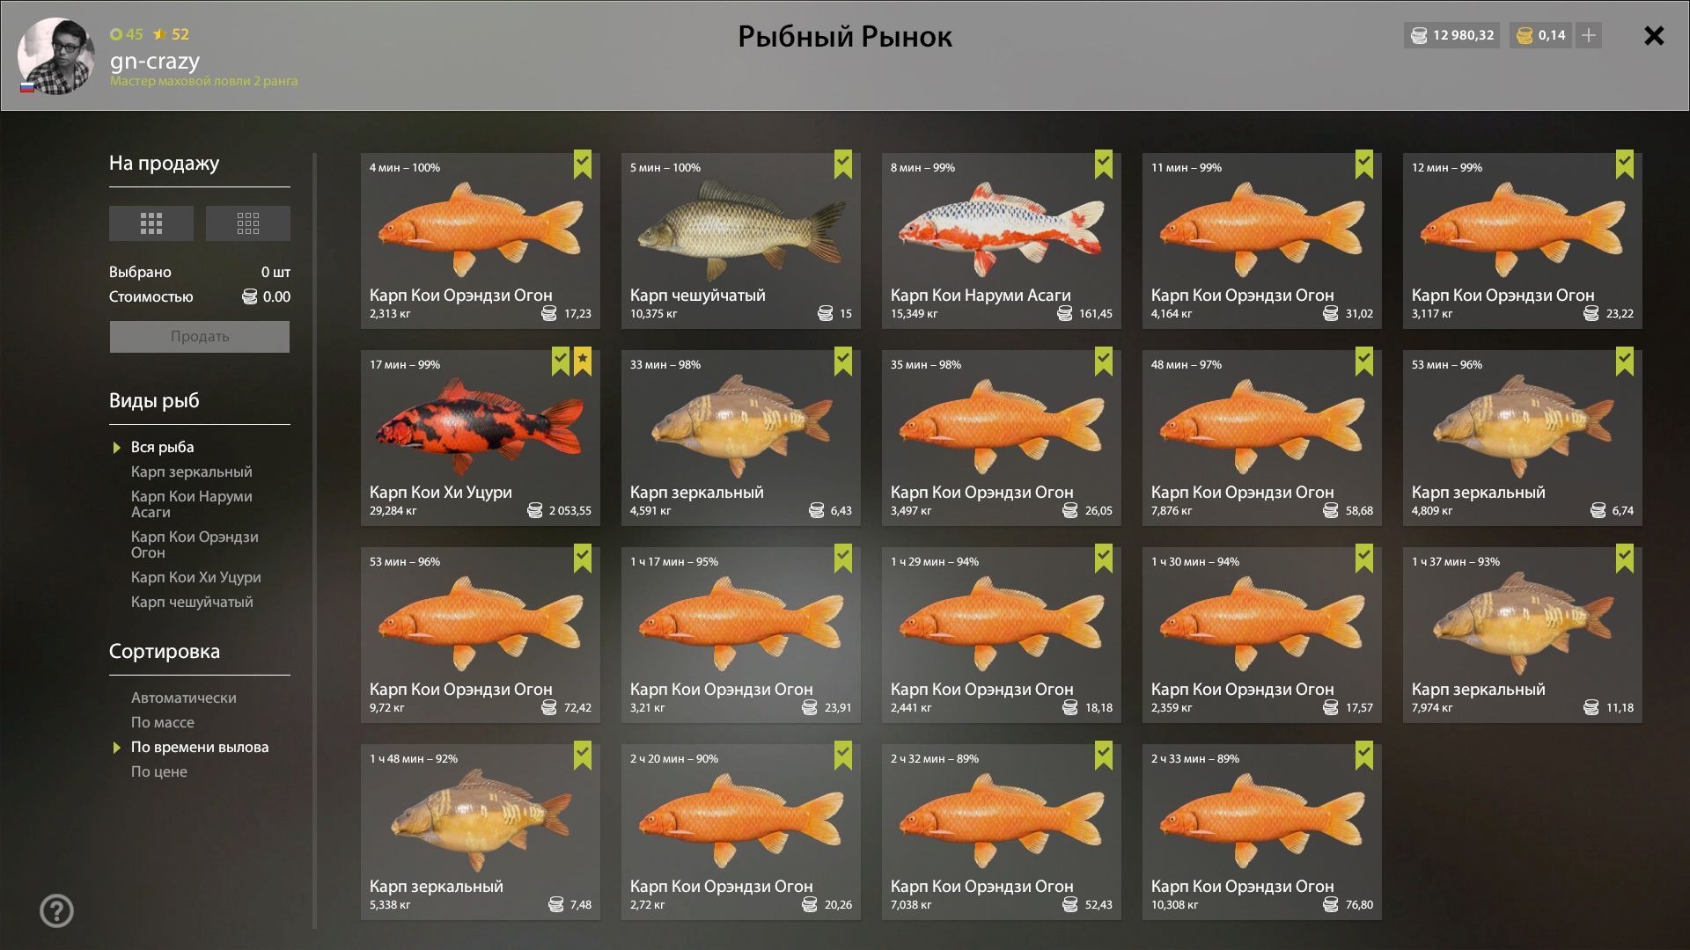Open the gn-crazy player avatar
This screenshot has width=1690, height=950.
(x=56, y=55)
